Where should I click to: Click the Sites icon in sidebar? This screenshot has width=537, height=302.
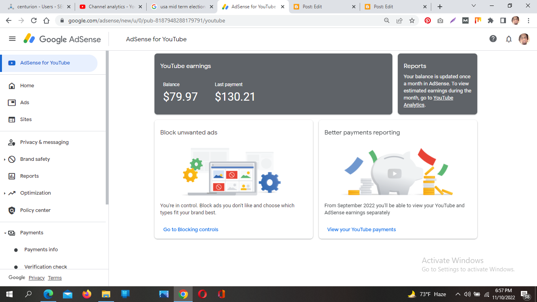(x=12, y=120)
